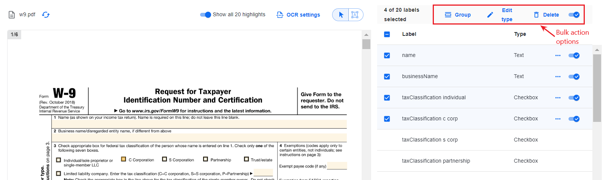The height and width of the screenshot is (180, 609).
Task: Delete the selected labels
Action: pyautogui.click(x=546, y=15)
